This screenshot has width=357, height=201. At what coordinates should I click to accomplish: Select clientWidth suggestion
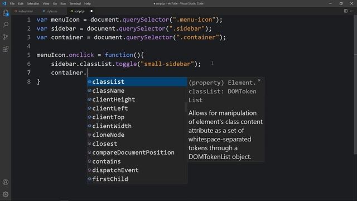(x=137, y=126)
